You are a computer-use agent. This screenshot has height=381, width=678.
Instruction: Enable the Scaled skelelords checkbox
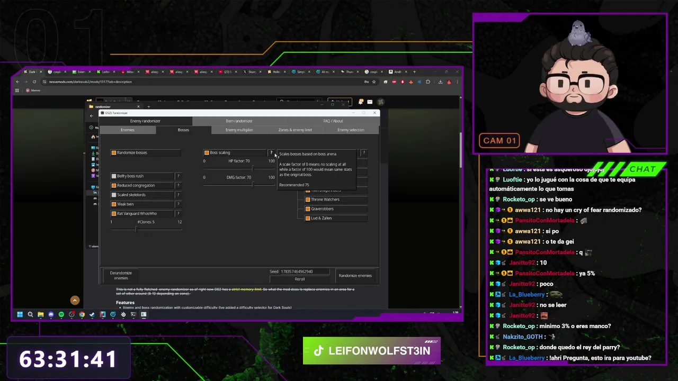point(114,195)
